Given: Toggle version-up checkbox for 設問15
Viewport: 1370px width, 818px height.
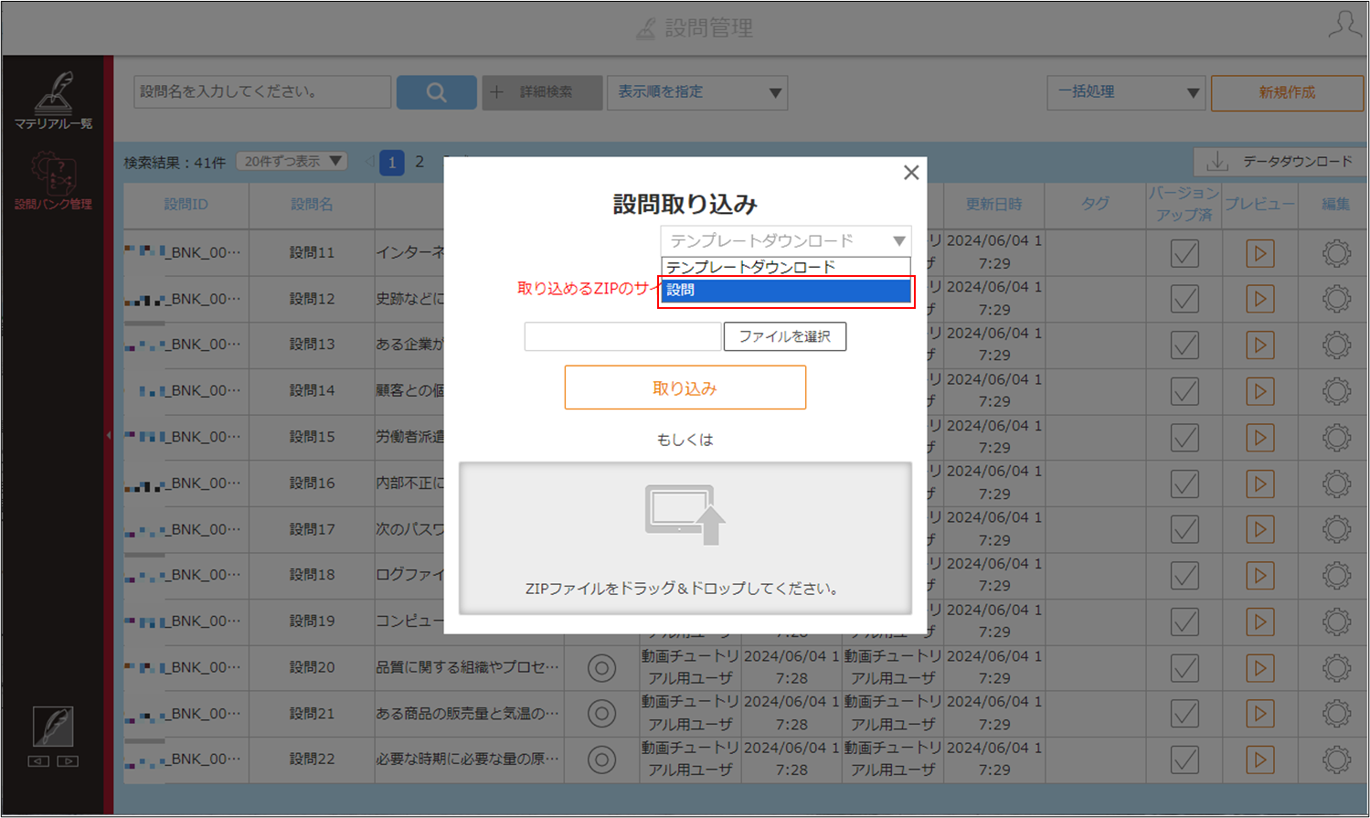Looking at the screenshot, I should pyautogui.click(x=1184, y=438).
